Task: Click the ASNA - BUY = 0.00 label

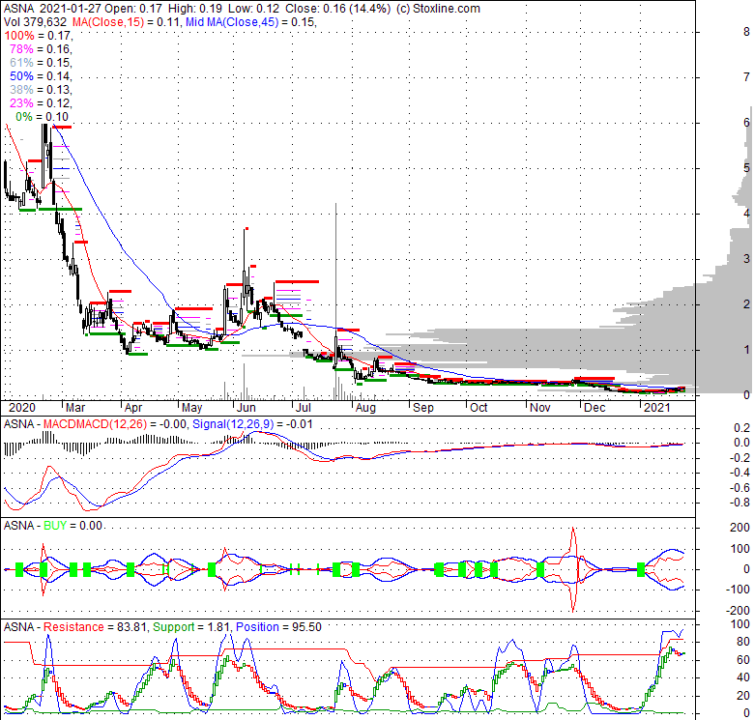Action: 53,526
